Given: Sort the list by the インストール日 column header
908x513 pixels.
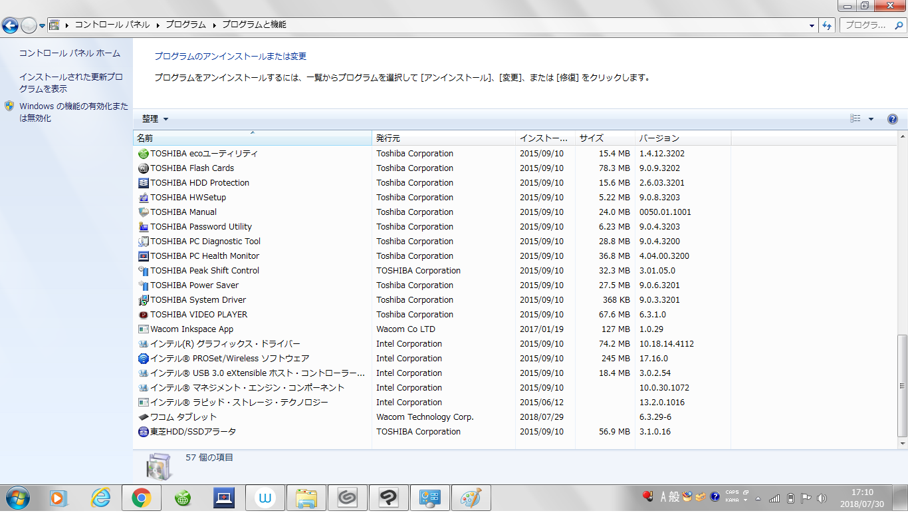Looking at the screenshot, I should 546,138.
